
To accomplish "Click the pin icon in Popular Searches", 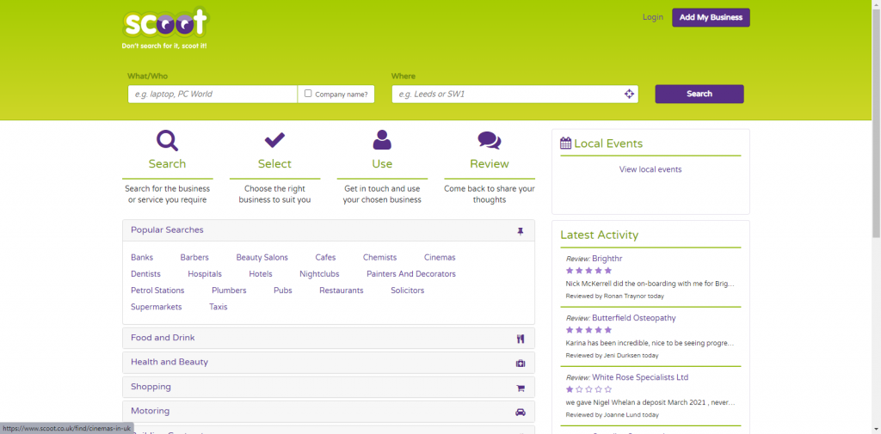I will tap(520, 230).
